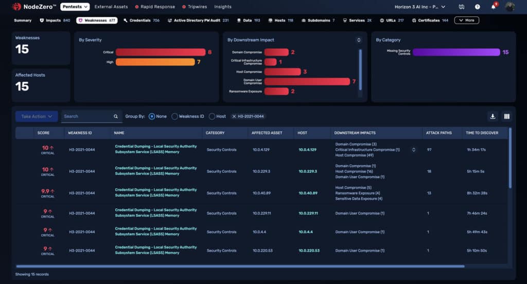Open notifications bell
The height and width of the screenshot is (284, 527).
(494, 7)
